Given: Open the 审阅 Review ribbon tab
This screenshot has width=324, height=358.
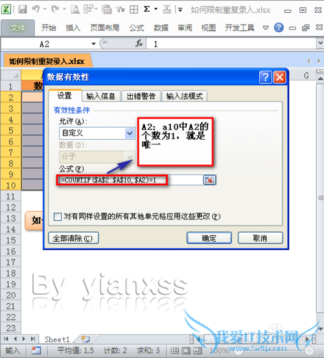Looking at the screenshot, I should coord(185,28).
